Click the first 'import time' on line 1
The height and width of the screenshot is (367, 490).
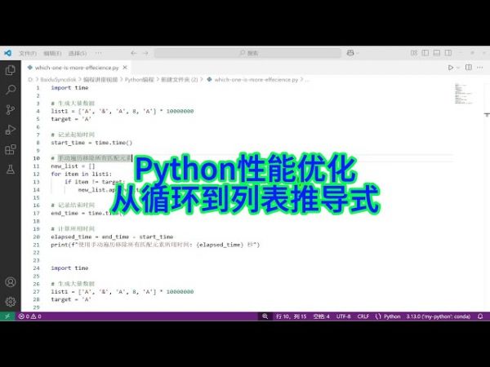(69, 88)
